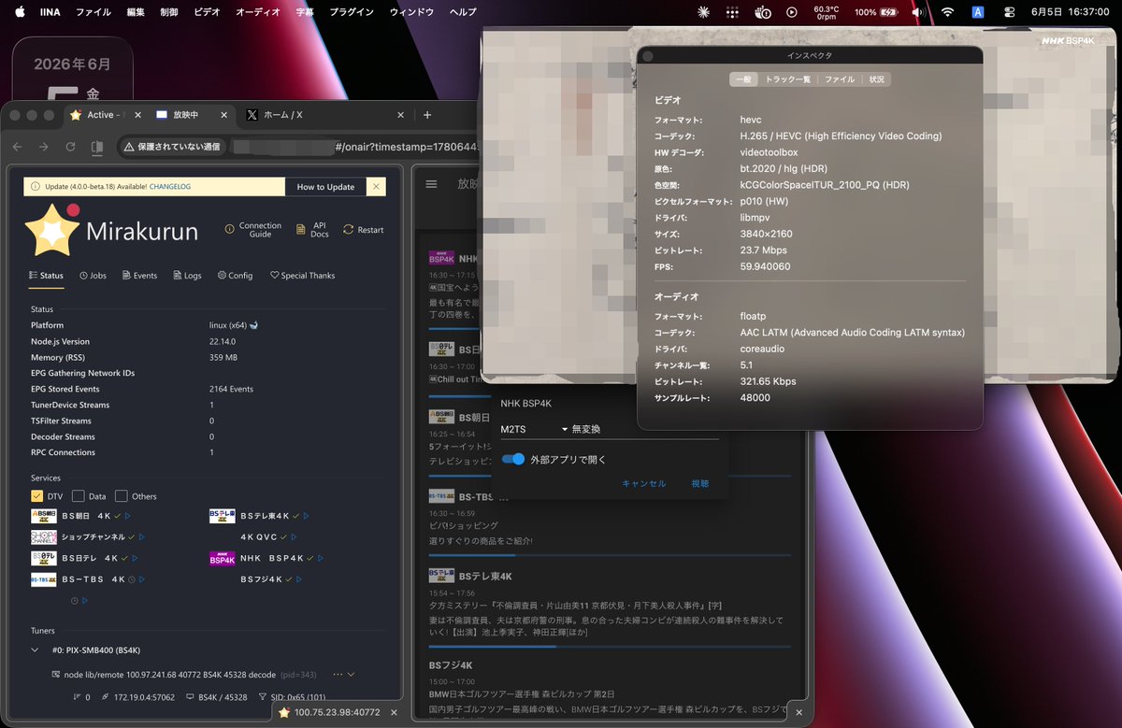This screenshot has width=1122, height=728.
Task: Open the hamburger menu next to 放映中
Action: [431, 184]
